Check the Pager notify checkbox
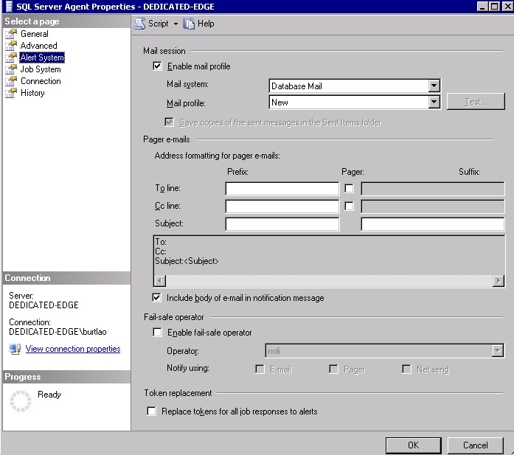 coord(334,369)
